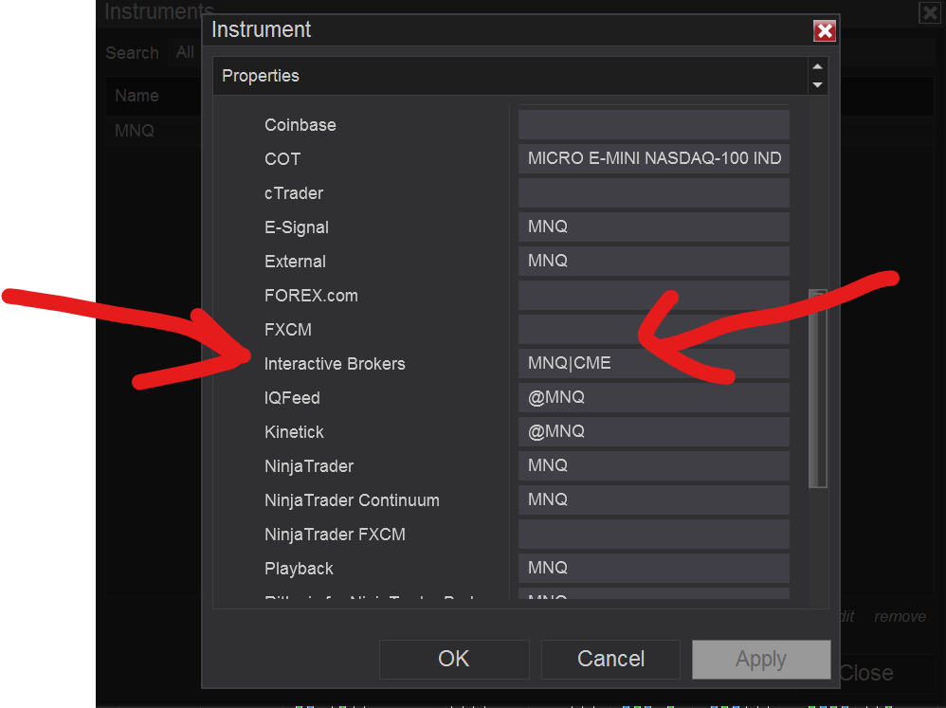Select the Interactive Brokers label

[x=335, y=364]
